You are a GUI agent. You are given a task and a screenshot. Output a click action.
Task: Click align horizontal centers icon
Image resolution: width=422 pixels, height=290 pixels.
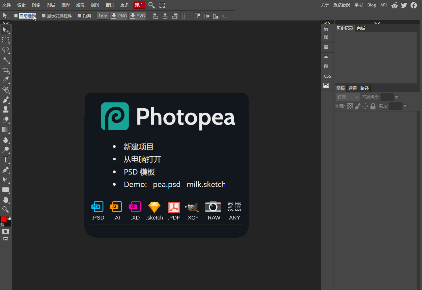165,16
